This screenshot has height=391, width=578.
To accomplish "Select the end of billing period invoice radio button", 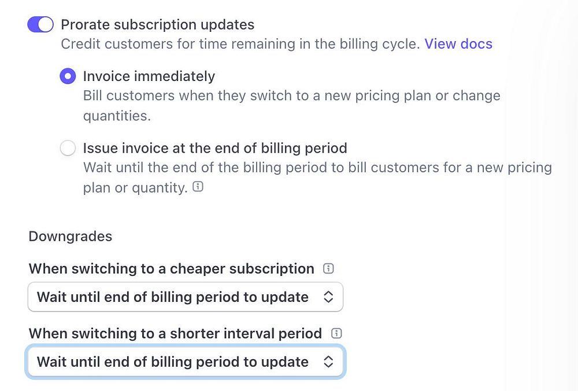I will tap(68, 148).
